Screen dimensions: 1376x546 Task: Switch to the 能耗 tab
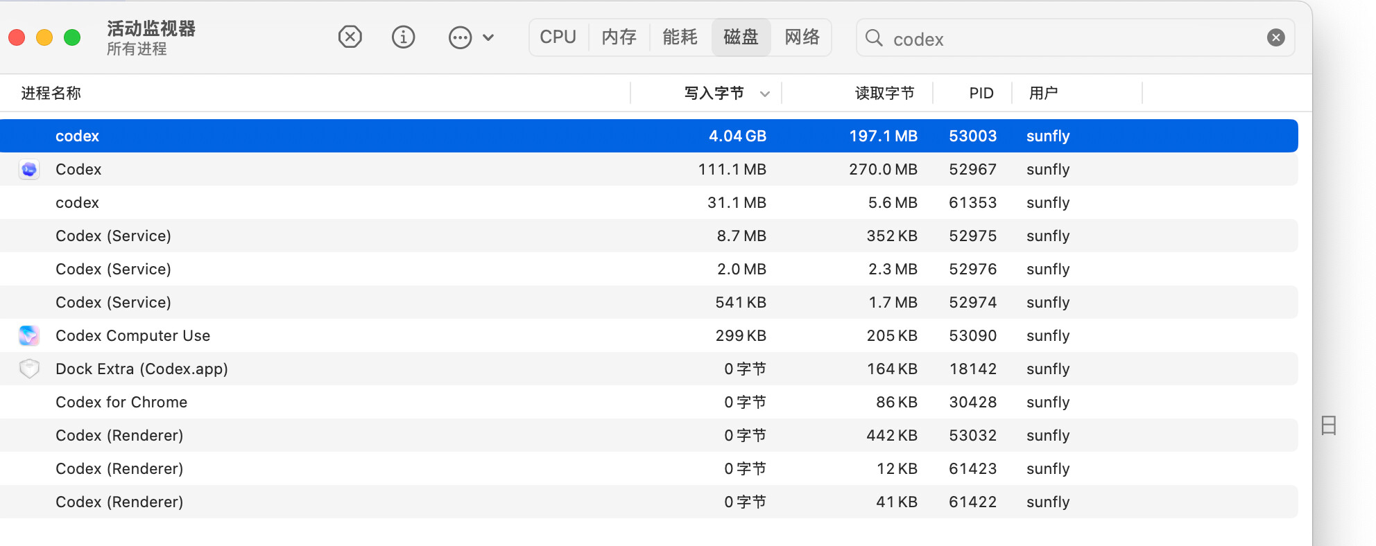680,37
